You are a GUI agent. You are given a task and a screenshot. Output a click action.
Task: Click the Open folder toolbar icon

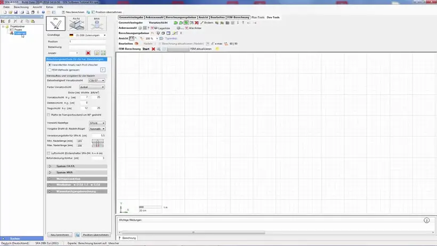(10, 12)
